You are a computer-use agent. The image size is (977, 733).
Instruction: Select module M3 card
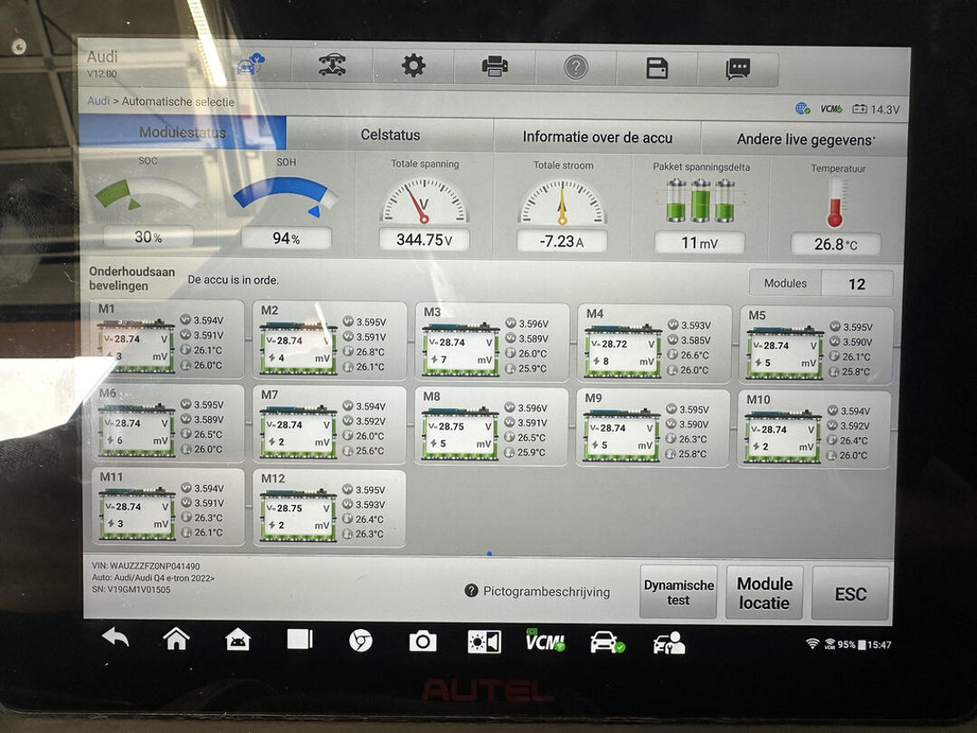[x=492, y=342]
